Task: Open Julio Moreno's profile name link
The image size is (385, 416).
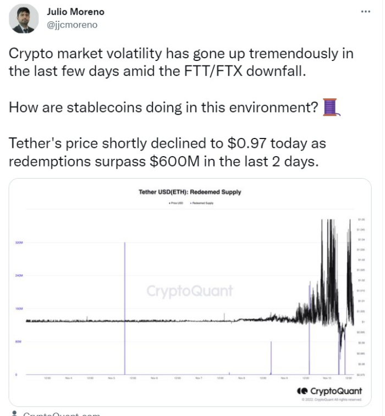Action: [76, 12]
